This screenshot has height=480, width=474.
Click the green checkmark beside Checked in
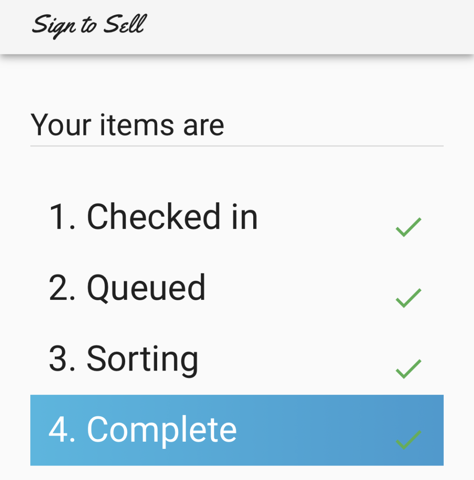point(408,227)
